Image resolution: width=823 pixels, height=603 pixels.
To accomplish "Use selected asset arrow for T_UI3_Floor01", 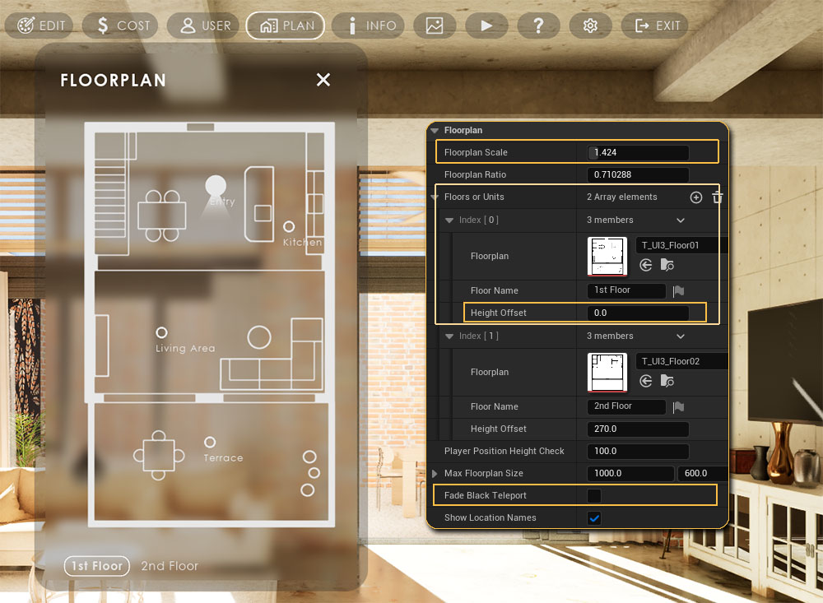I will (x=646, y=265).
